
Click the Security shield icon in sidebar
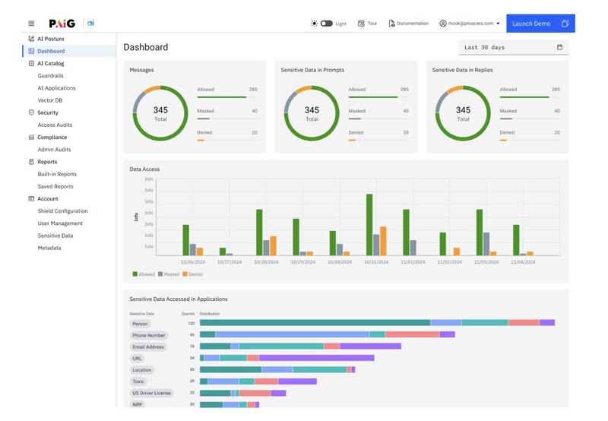click(31, 112)
